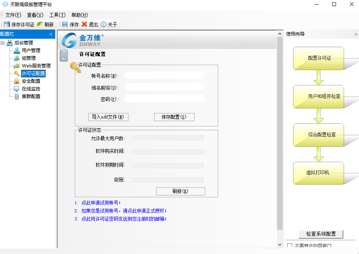
Task: Tick the 不再显示向导窗口 checkbox
Action: tap(290, 246)
